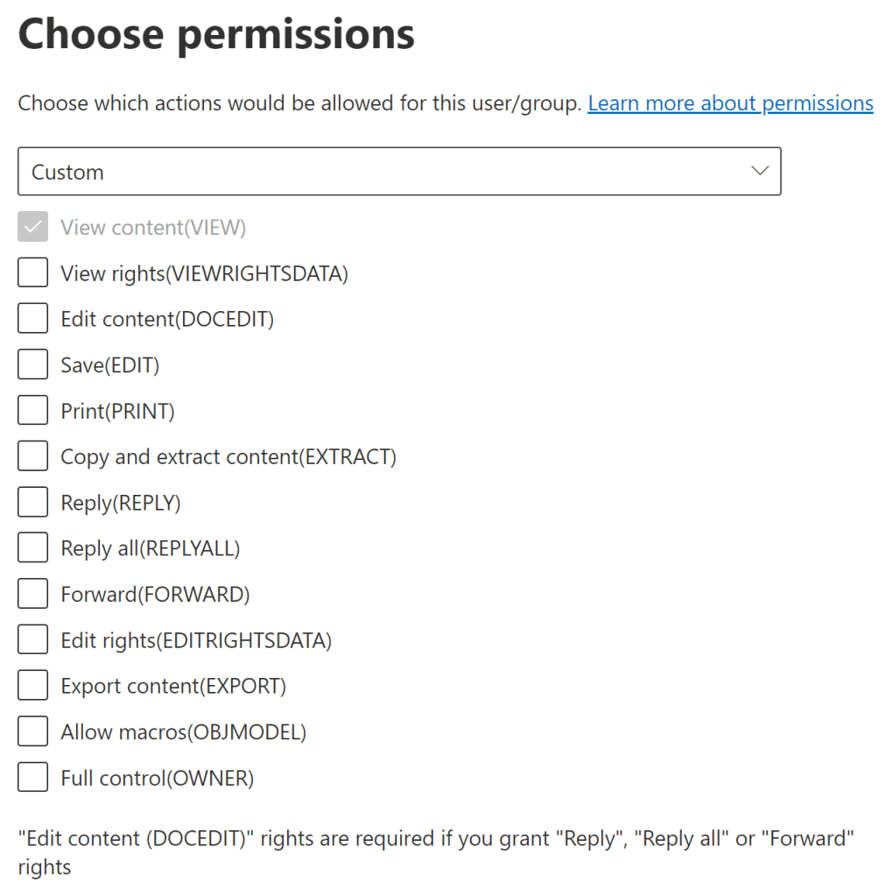
Task: Check Allow macros (OBJMODEL) box
Action: (x=33, y=731)
